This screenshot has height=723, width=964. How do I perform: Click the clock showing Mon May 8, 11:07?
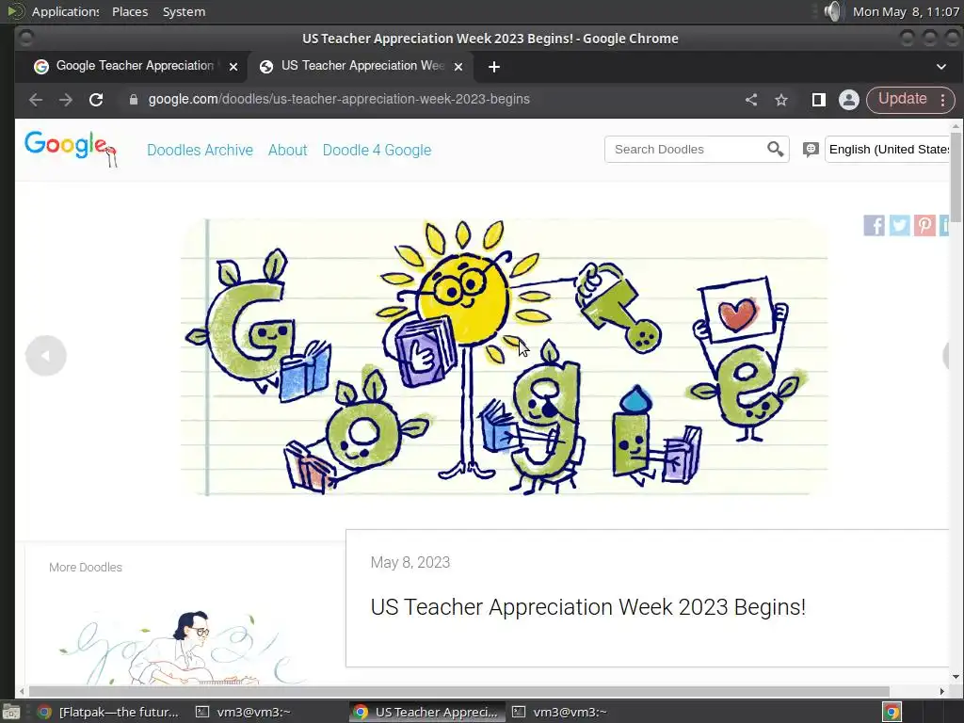tap(906, 11)
